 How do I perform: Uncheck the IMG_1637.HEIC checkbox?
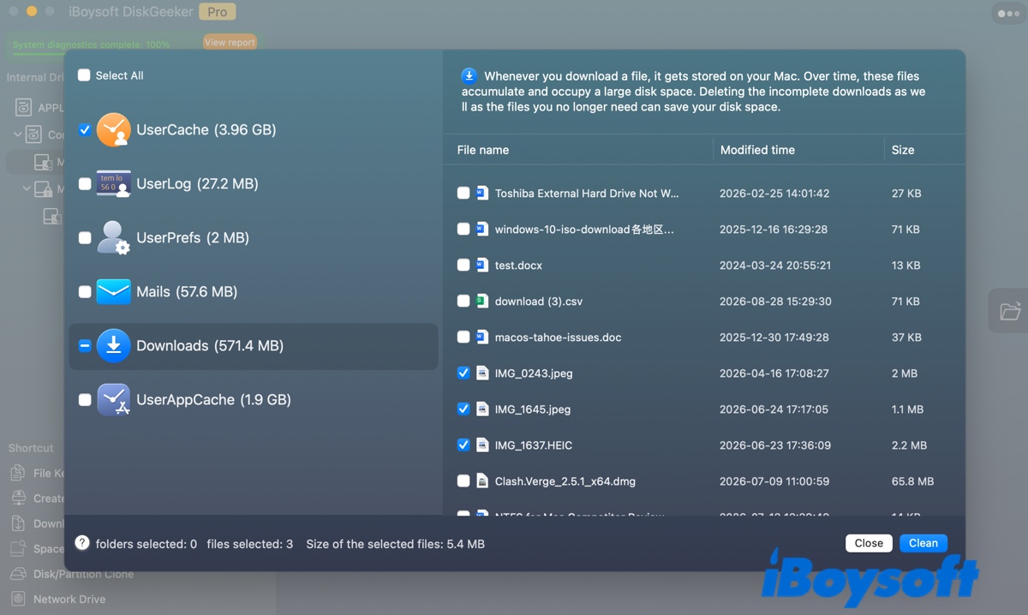click(x=463, y=445)
